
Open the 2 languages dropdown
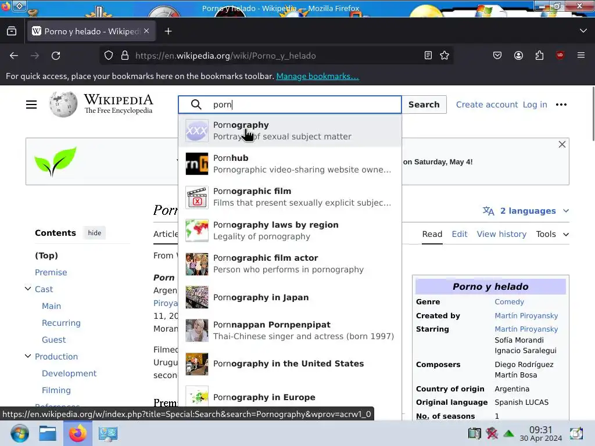[x=526, y=211]
